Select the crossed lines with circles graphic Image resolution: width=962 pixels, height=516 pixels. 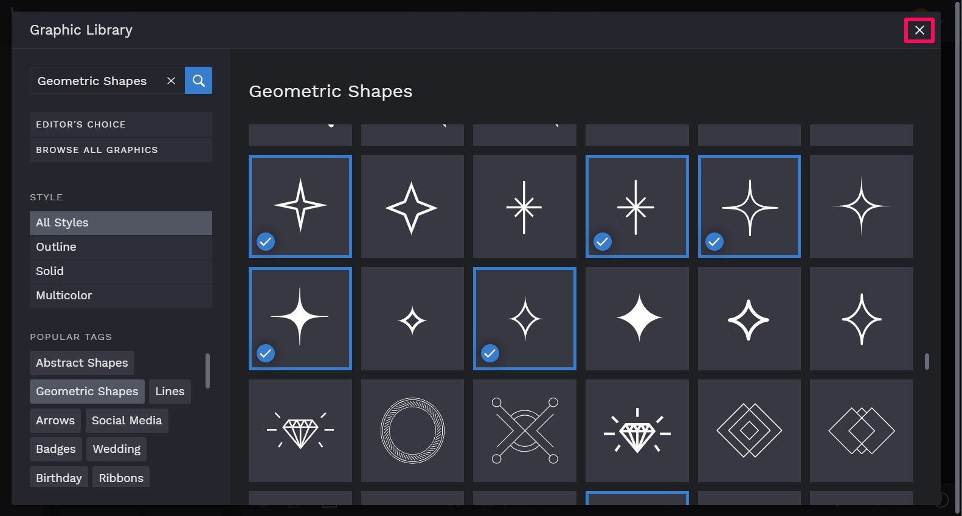[524, 430]
